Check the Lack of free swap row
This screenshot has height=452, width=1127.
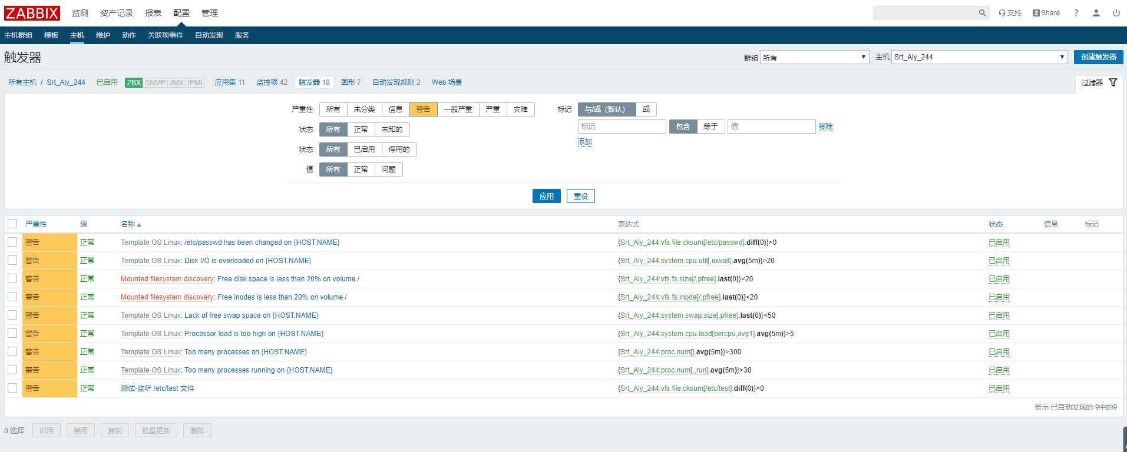tap(12, 315)
